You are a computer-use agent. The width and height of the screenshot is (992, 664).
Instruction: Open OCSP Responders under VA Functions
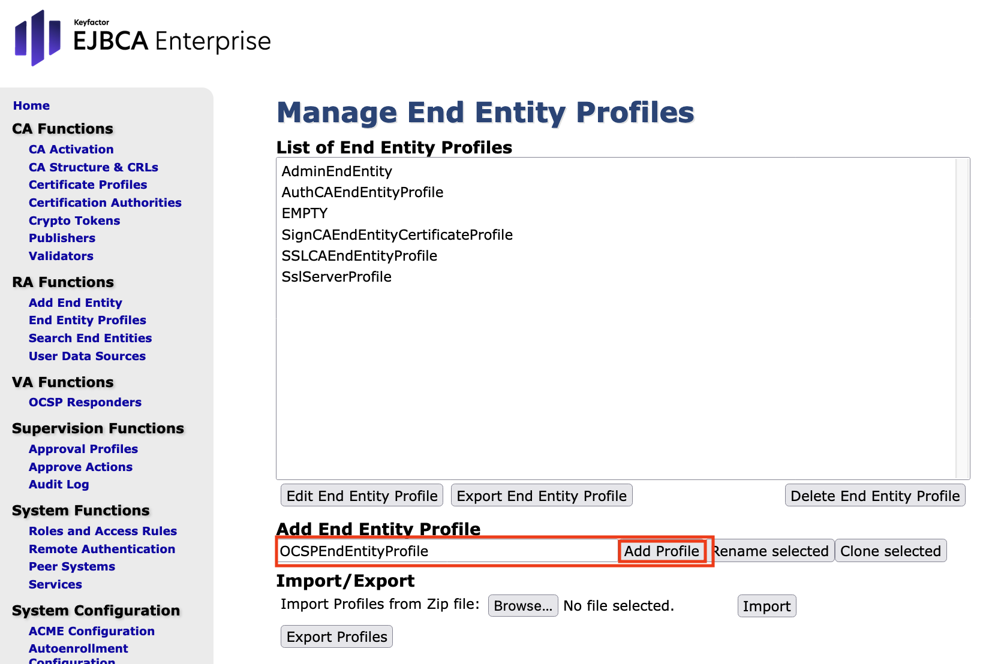pos(85,402)
